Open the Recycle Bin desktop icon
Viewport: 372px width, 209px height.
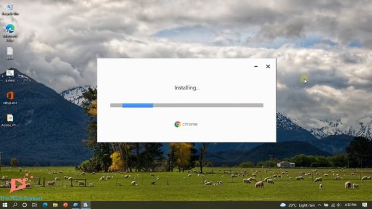click(10, 9)
